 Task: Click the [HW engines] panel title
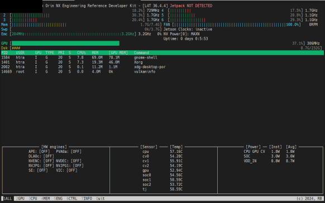(54, 147)
